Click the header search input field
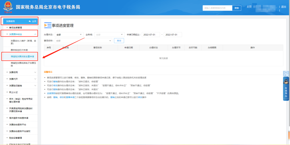Viewport: 290px width, 145px height. click(218, 8)
